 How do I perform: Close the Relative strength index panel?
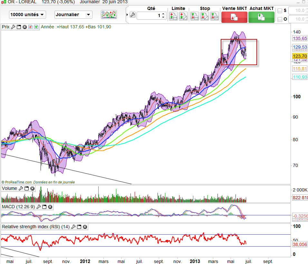point(85,227)
